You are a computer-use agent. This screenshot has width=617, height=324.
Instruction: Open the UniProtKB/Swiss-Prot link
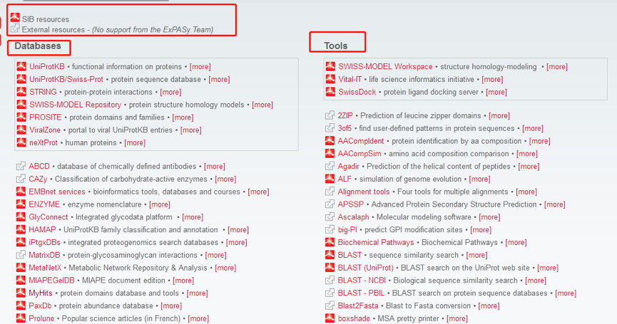[x=66, y=79]
